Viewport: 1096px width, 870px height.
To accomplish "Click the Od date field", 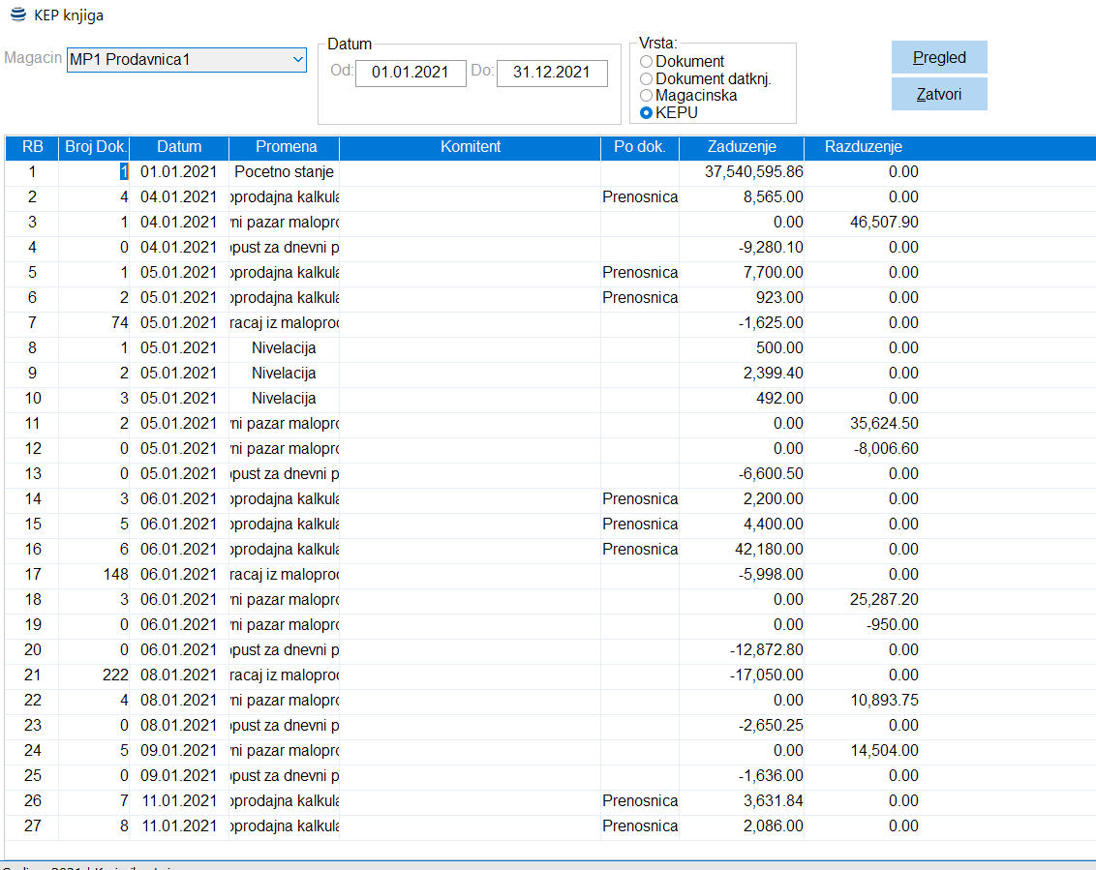I will (411, 73).
